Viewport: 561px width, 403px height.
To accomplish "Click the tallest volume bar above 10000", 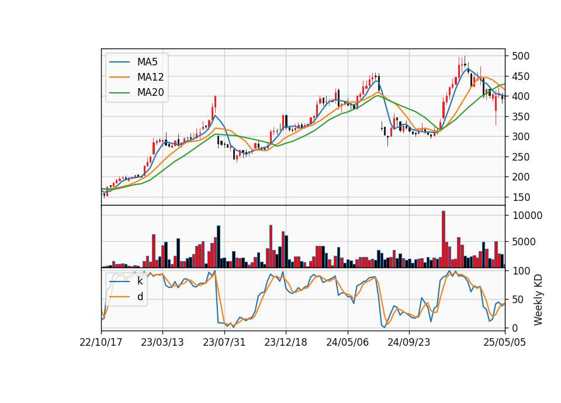I will click(444, 239).
